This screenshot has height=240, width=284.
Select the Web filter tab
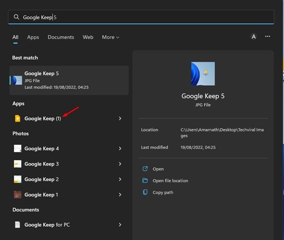pyautogui.click(x=88, y=37)
